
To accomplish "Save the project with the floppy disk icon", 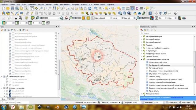I will pos(12,8).
